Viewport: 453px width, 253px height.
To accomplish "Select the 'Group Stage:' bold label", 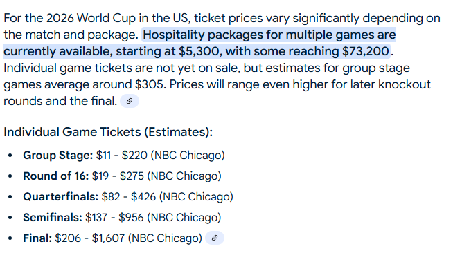I will point(58,156).
